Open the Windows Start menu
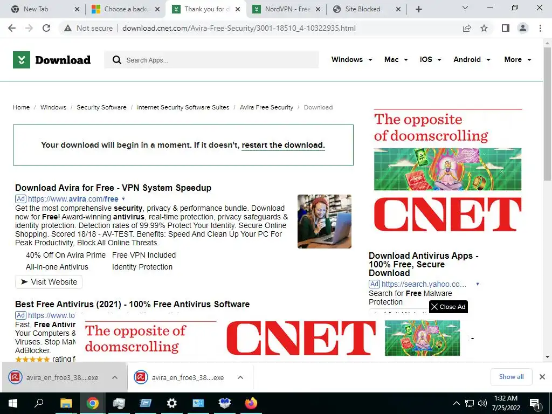 pos(13,403)
